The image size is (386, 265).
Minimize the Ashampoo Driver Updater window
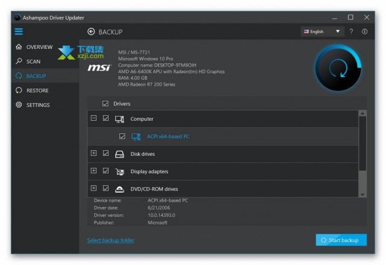click(x=335, y=18)
